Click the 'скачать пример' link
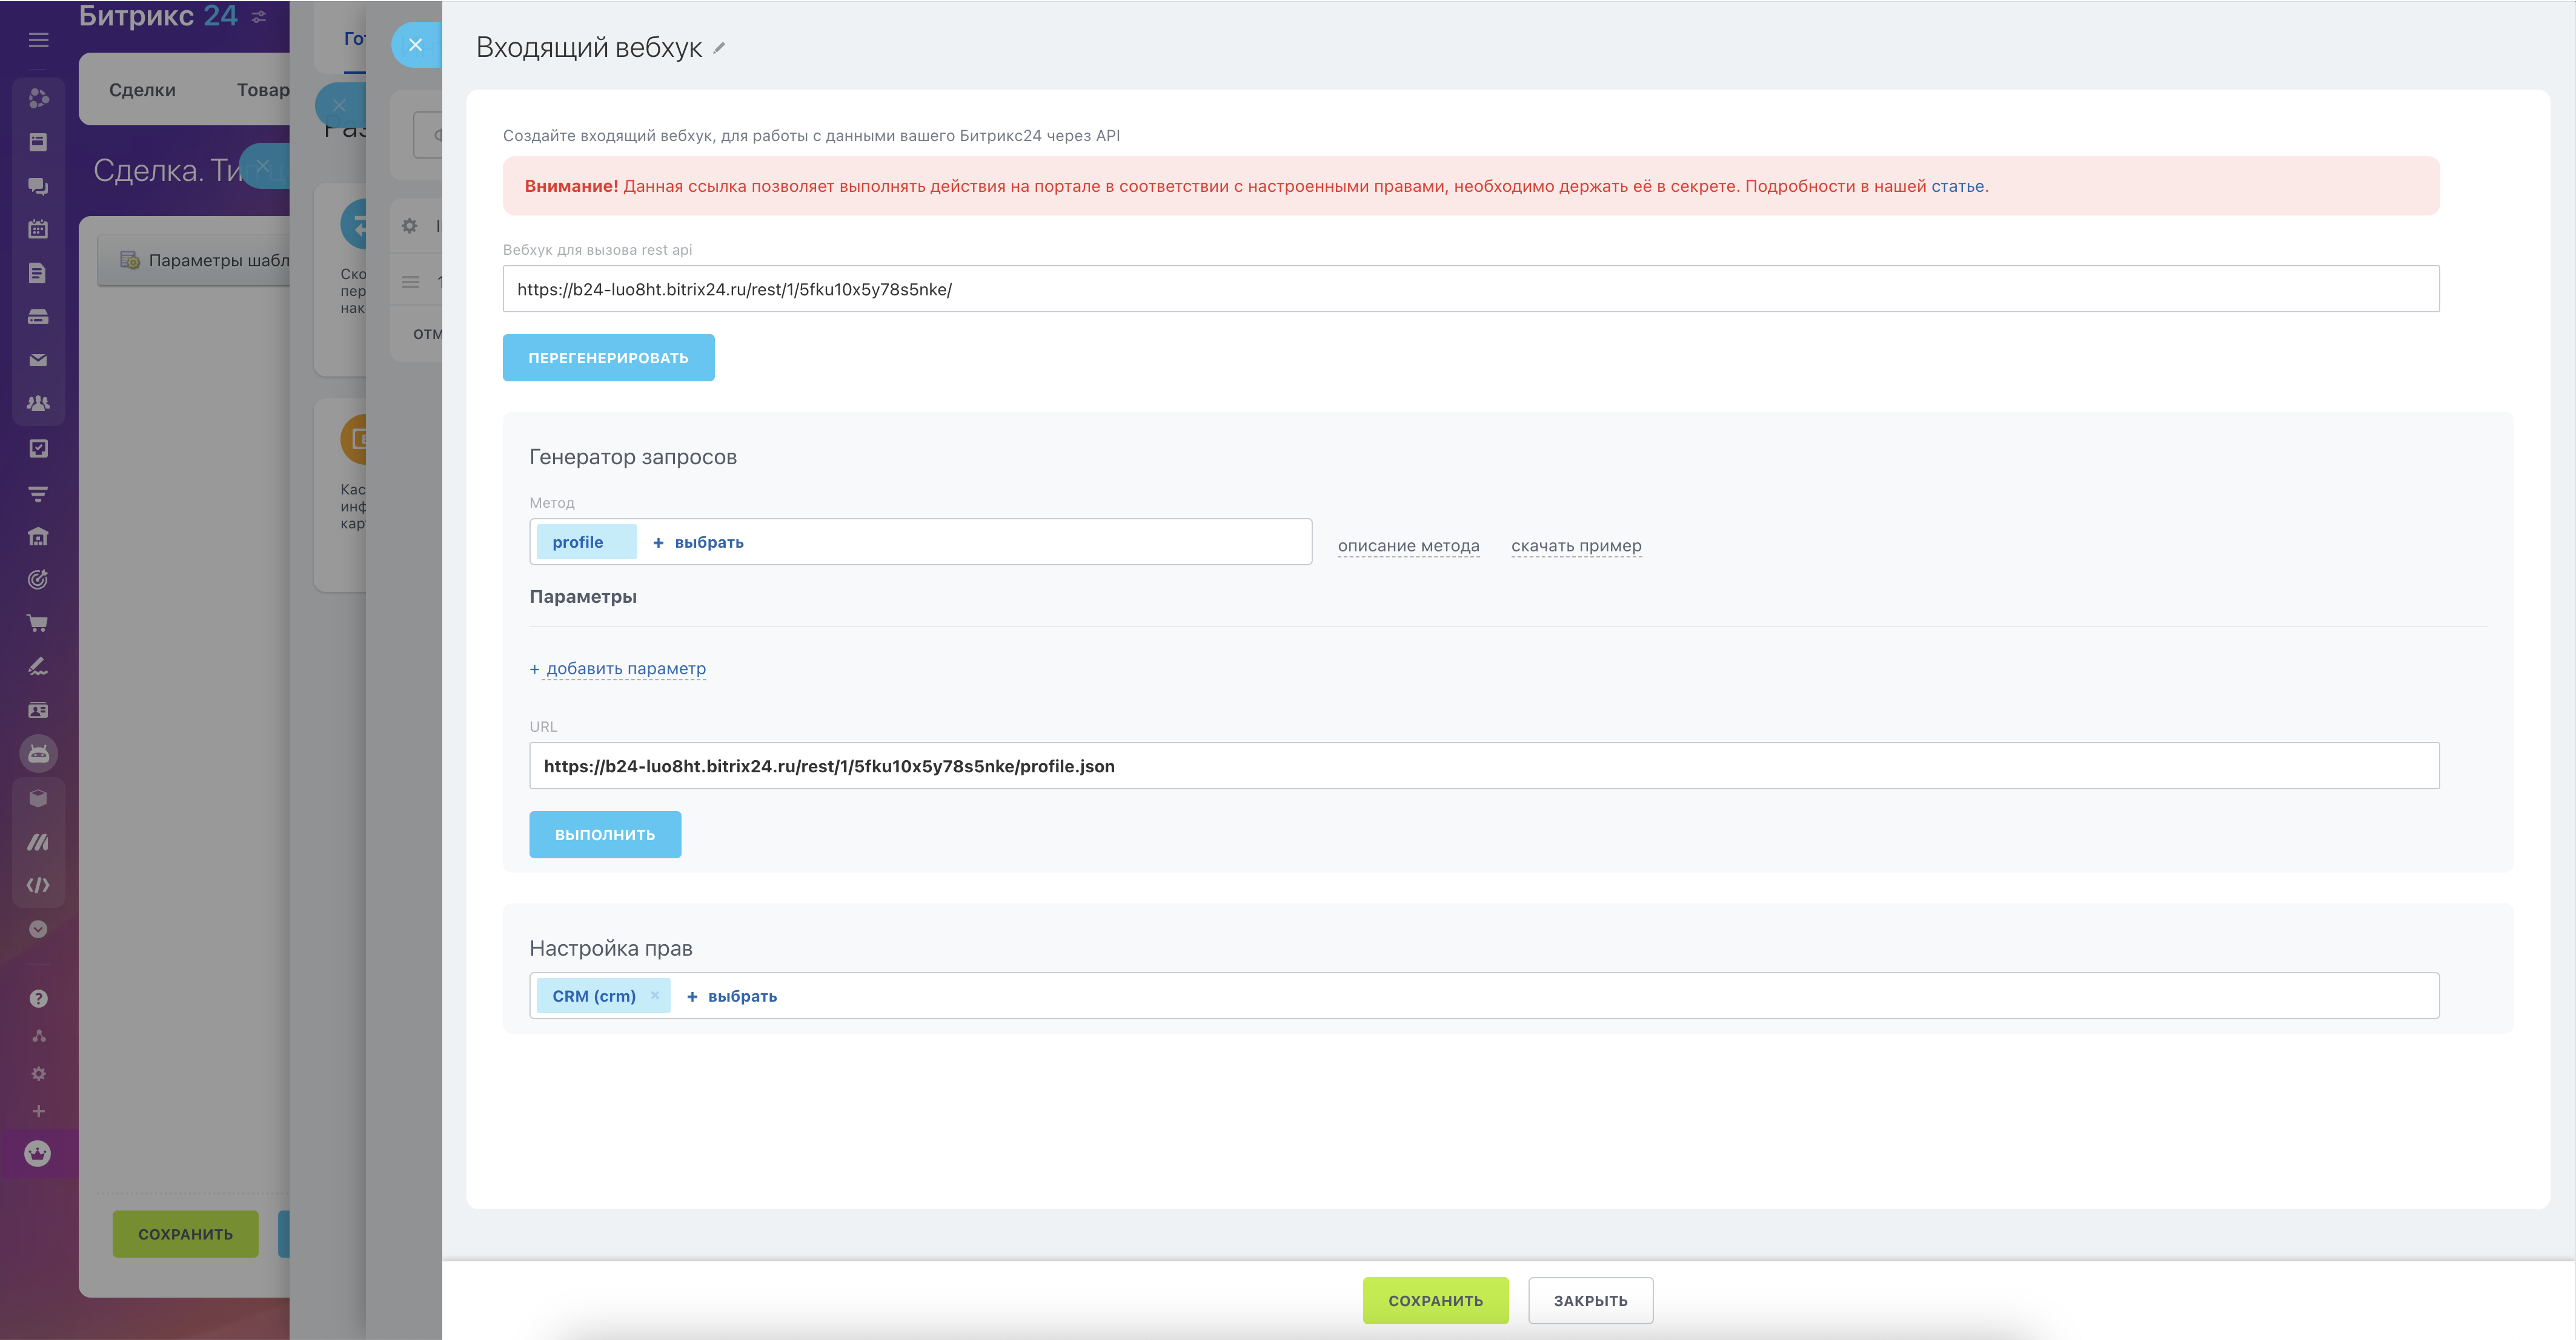The width and height of the screenshot is (2576, 1340). 1576,545
